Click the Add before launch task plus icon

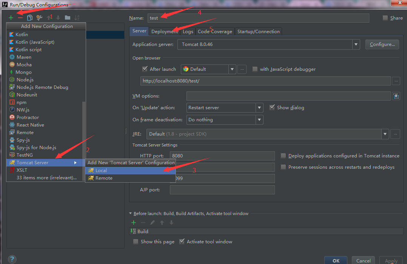point(134,223)
